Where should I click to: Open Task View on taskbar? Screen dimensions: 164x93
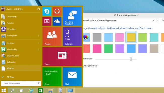coord(21,90)
